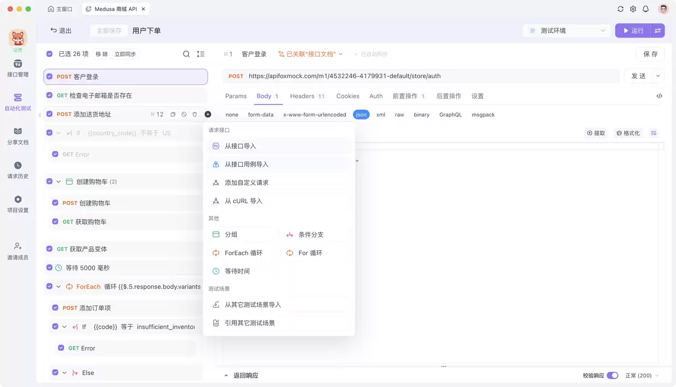Uncheck the GET 获取购物车 checkbox

pos(55,222)
